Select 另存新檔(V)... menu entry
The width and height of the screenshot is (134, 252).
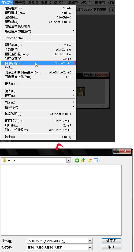(38, 63)
